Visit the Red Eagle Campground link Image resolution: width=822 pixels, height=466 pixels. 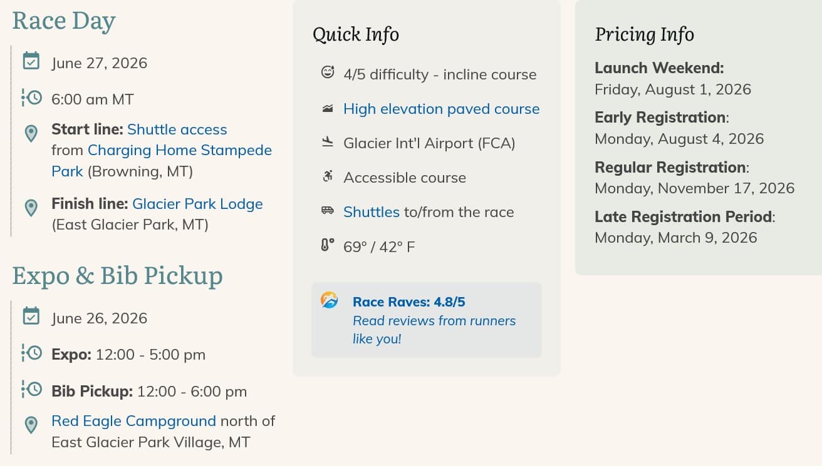[x=133, y=421]
